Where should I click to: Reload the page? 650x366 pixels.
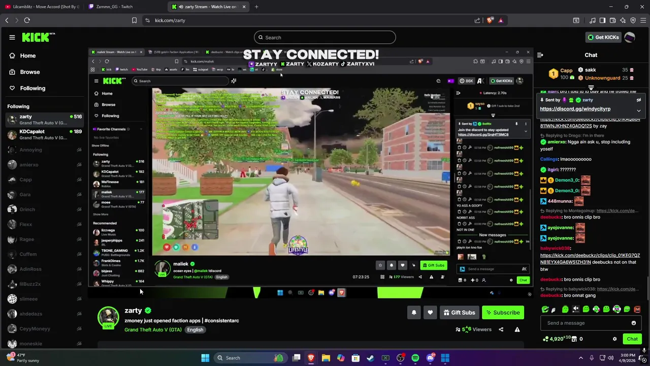27,20
